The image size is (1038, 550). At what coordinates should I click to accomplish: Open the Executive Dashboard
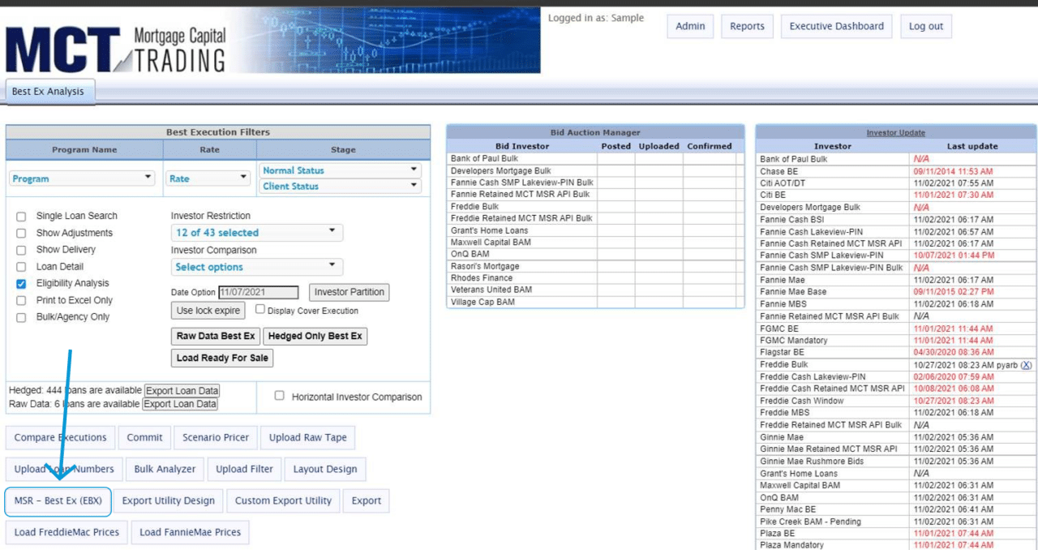(836, 25)
